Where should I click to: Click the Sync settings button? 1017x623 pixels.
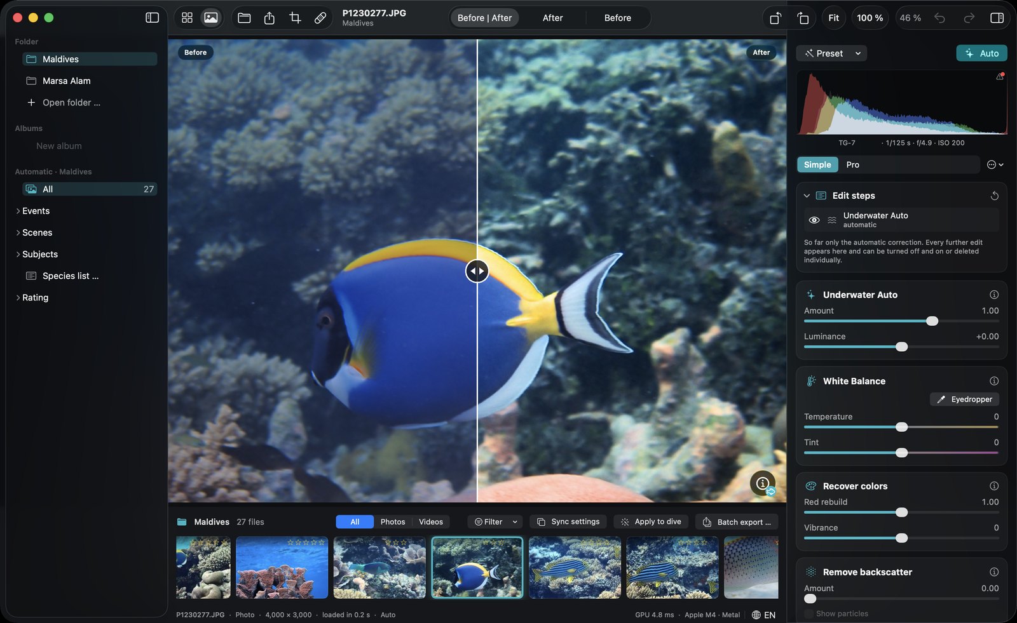pos(568,522)
